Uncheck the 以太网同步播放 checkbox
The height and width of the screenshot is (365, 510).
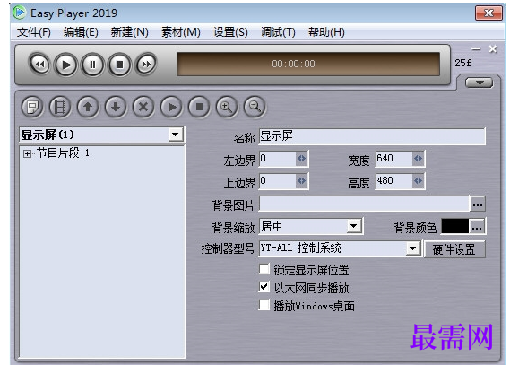[264, 287]
